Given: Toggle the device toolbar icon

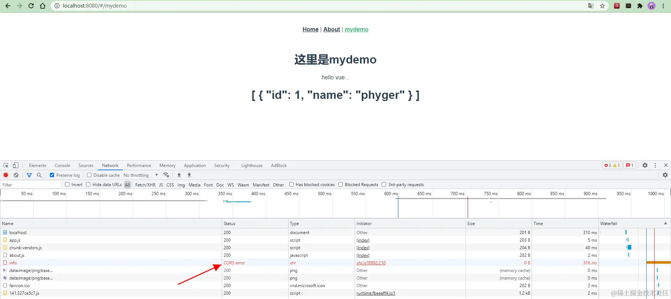Looking at the screenshot, I should click(x=16, y=166).
